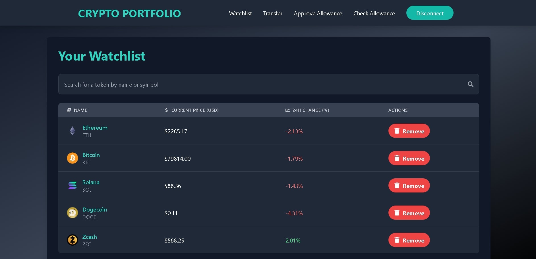Disconnect the wallet
Screen dimensions: 536x259
click(x=430, y=13)
